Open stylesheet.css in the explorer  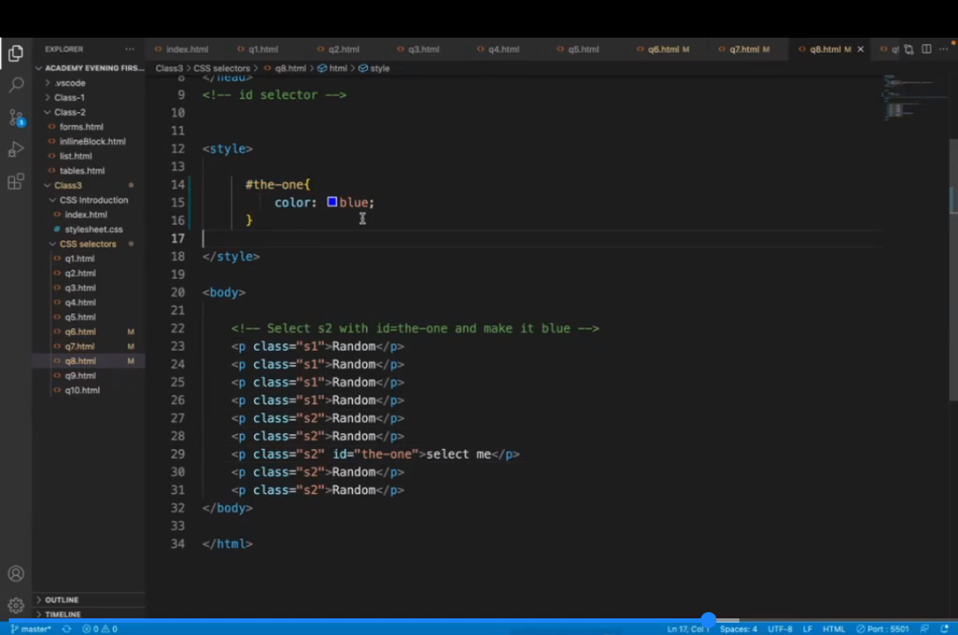click(x=93, y=230)
